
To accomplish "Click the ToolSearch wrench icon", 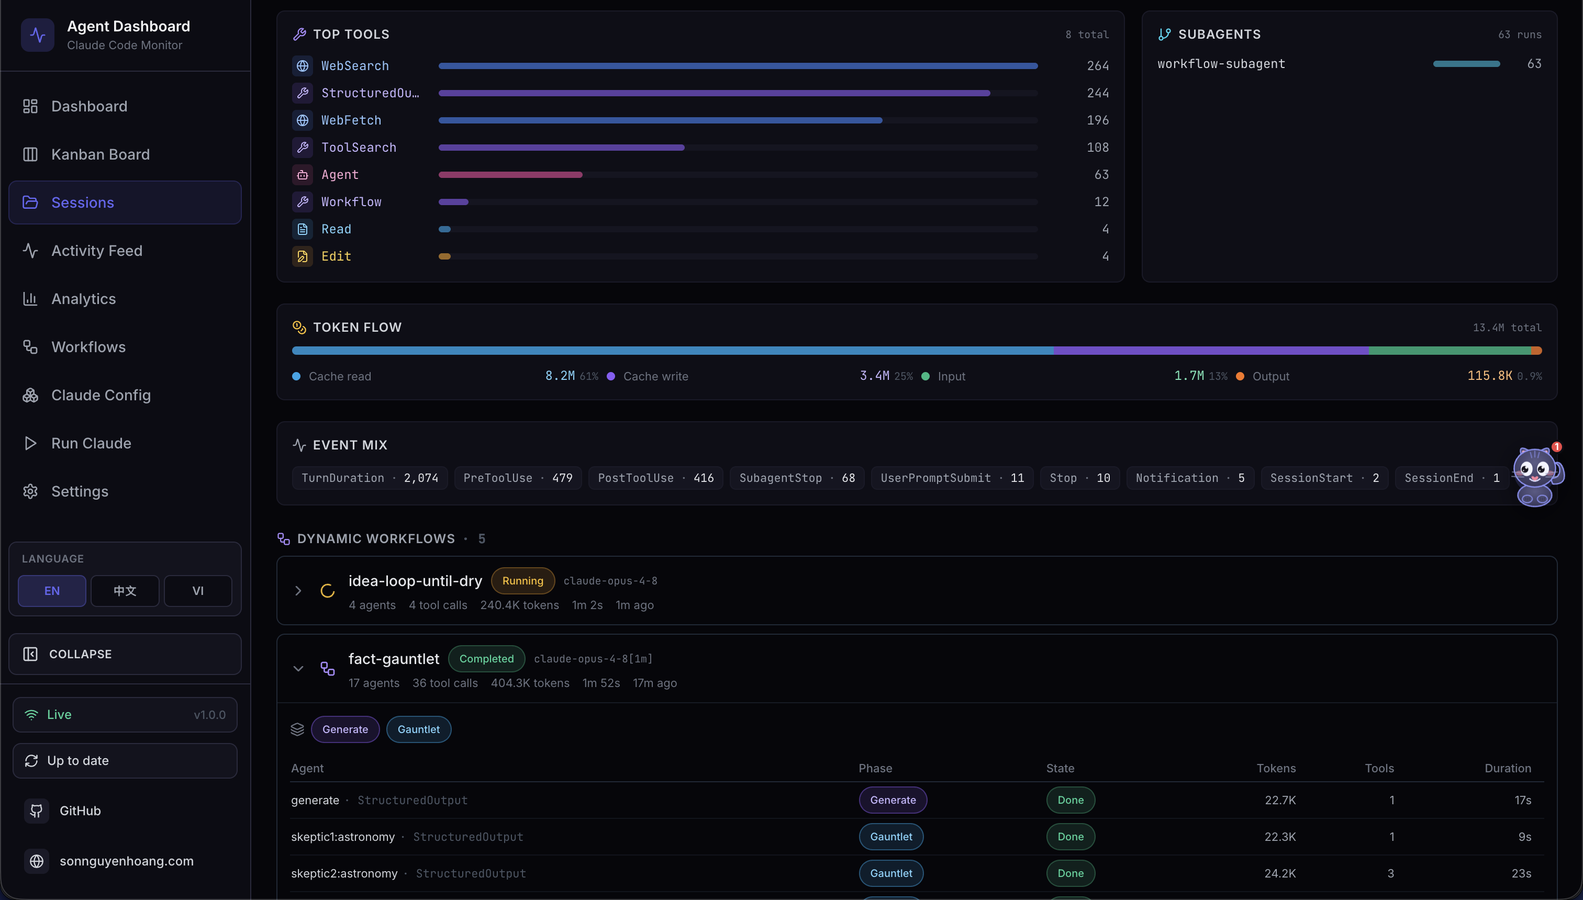I will click(303, 147).
